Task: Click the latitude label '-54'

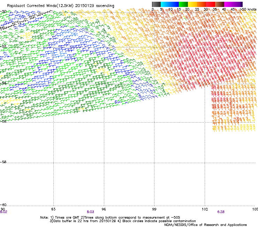Action: click(x=3, y=83)
